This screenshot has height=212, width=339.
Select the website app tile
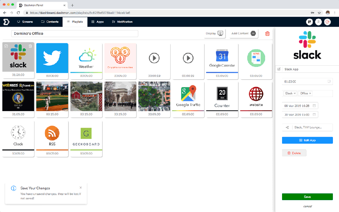tap(256, 99)
